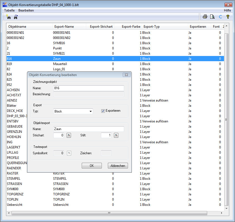Select the highlighted 816 Zaun row
The image size is (235, 222).
pos(115,59)
